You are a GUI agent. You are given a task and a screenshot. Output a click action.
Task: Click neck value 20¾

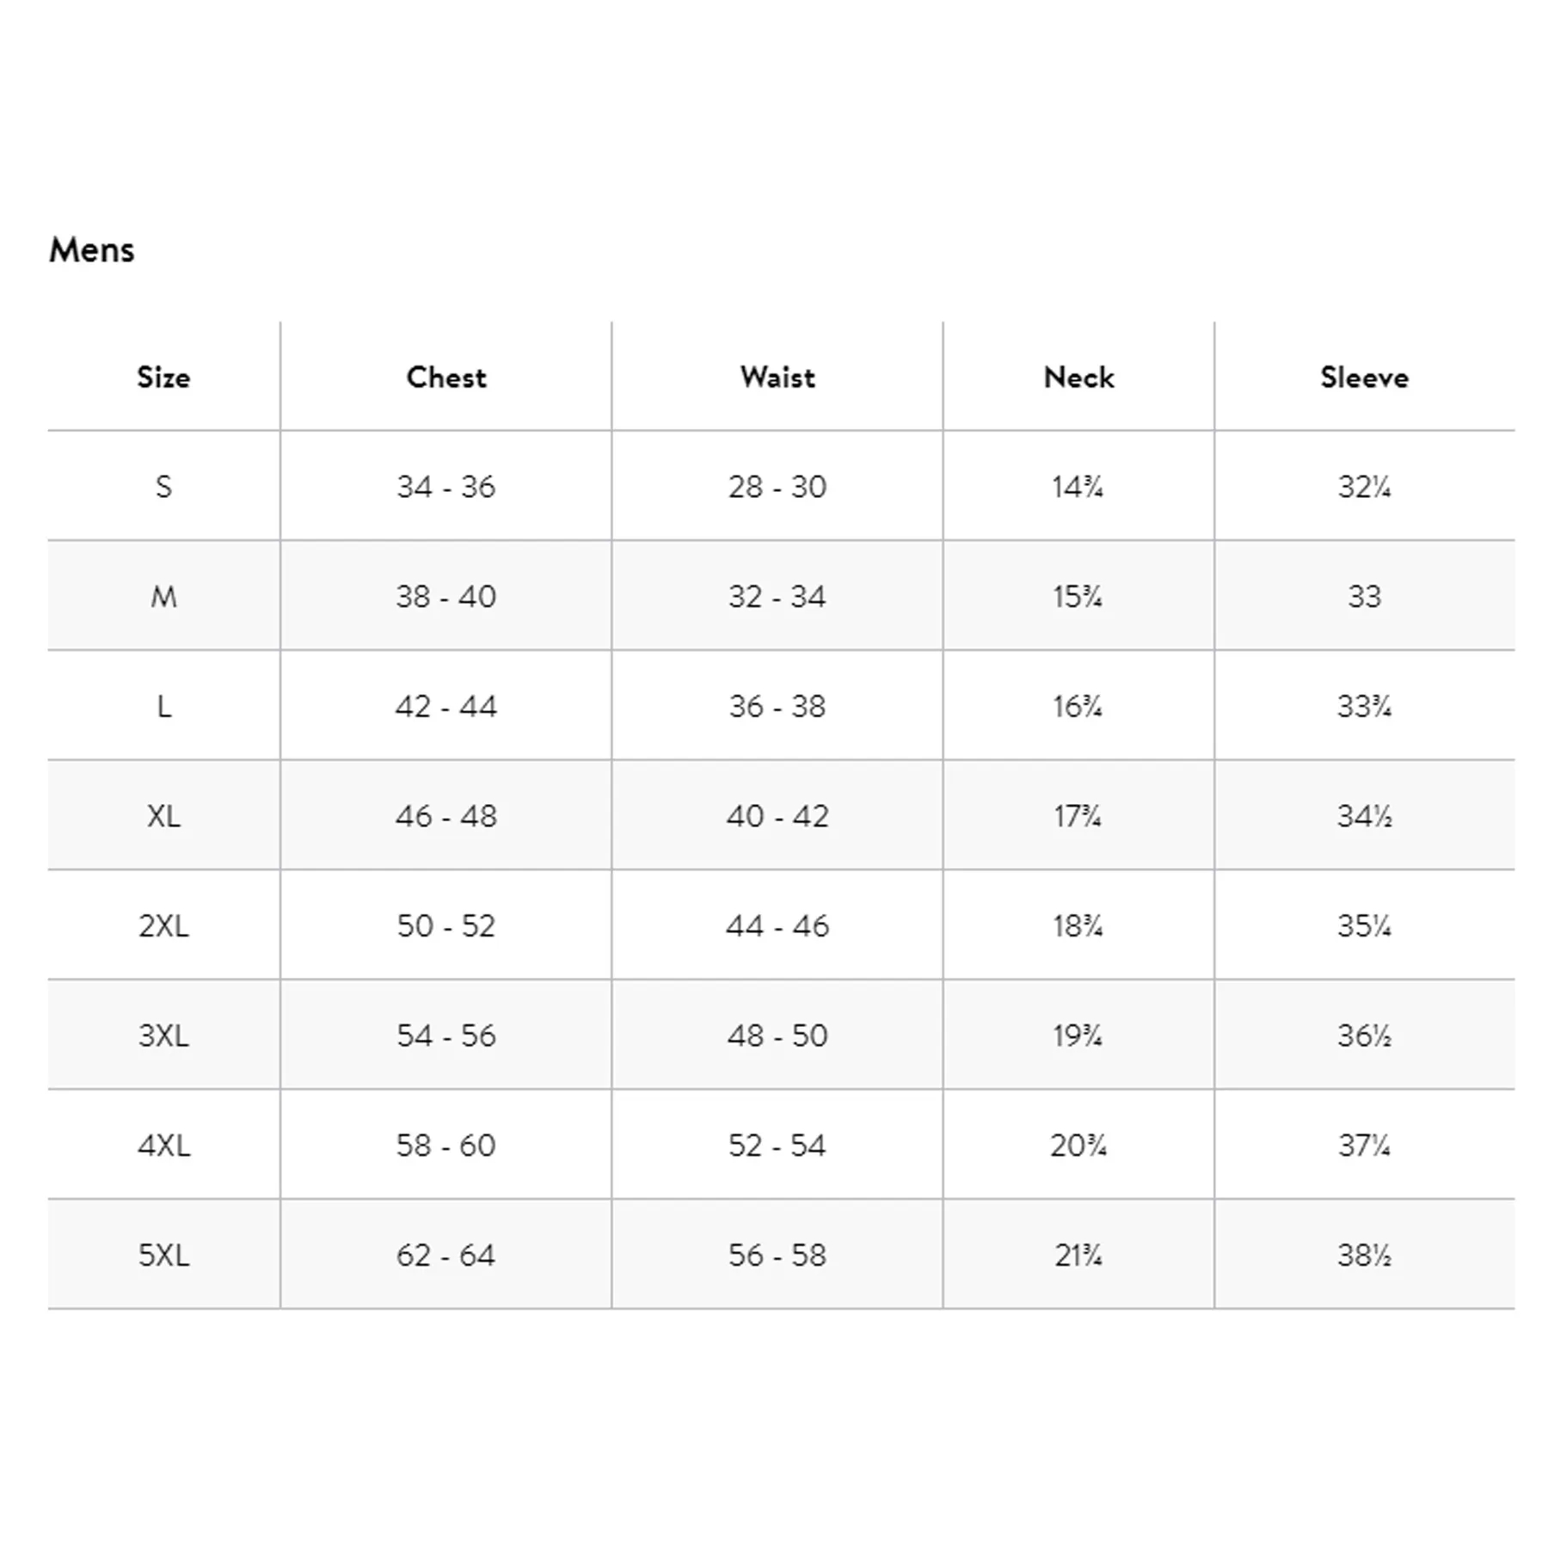pyautogui.click(x=1078, y=1146)
